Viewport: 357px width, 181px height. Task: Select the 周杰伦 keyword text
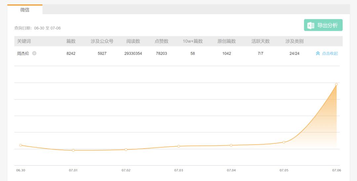[x=23, y=53]
